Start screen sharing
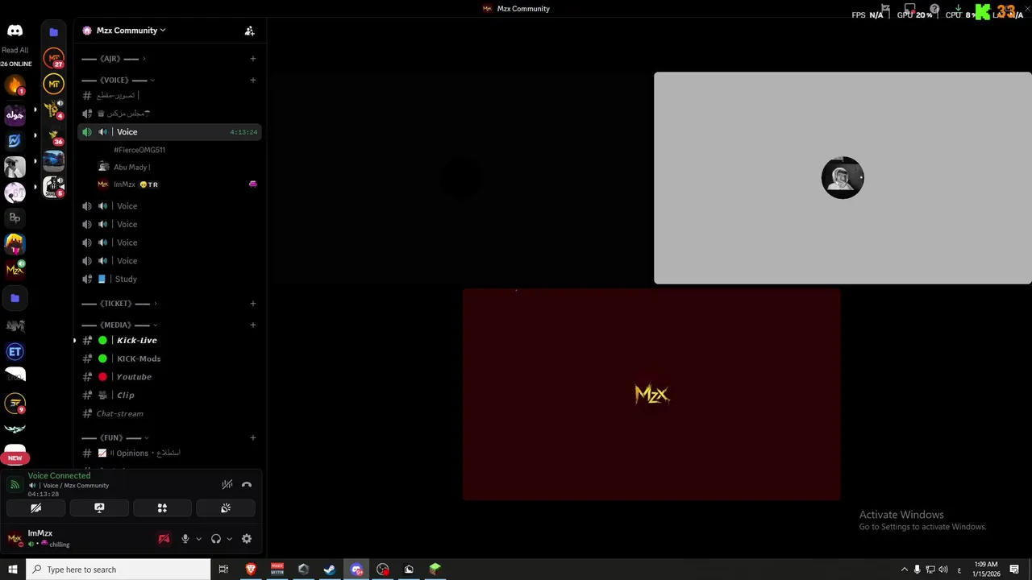This screenshot has width=1032, height=580. pyautogui.click(x=99, y=508)
